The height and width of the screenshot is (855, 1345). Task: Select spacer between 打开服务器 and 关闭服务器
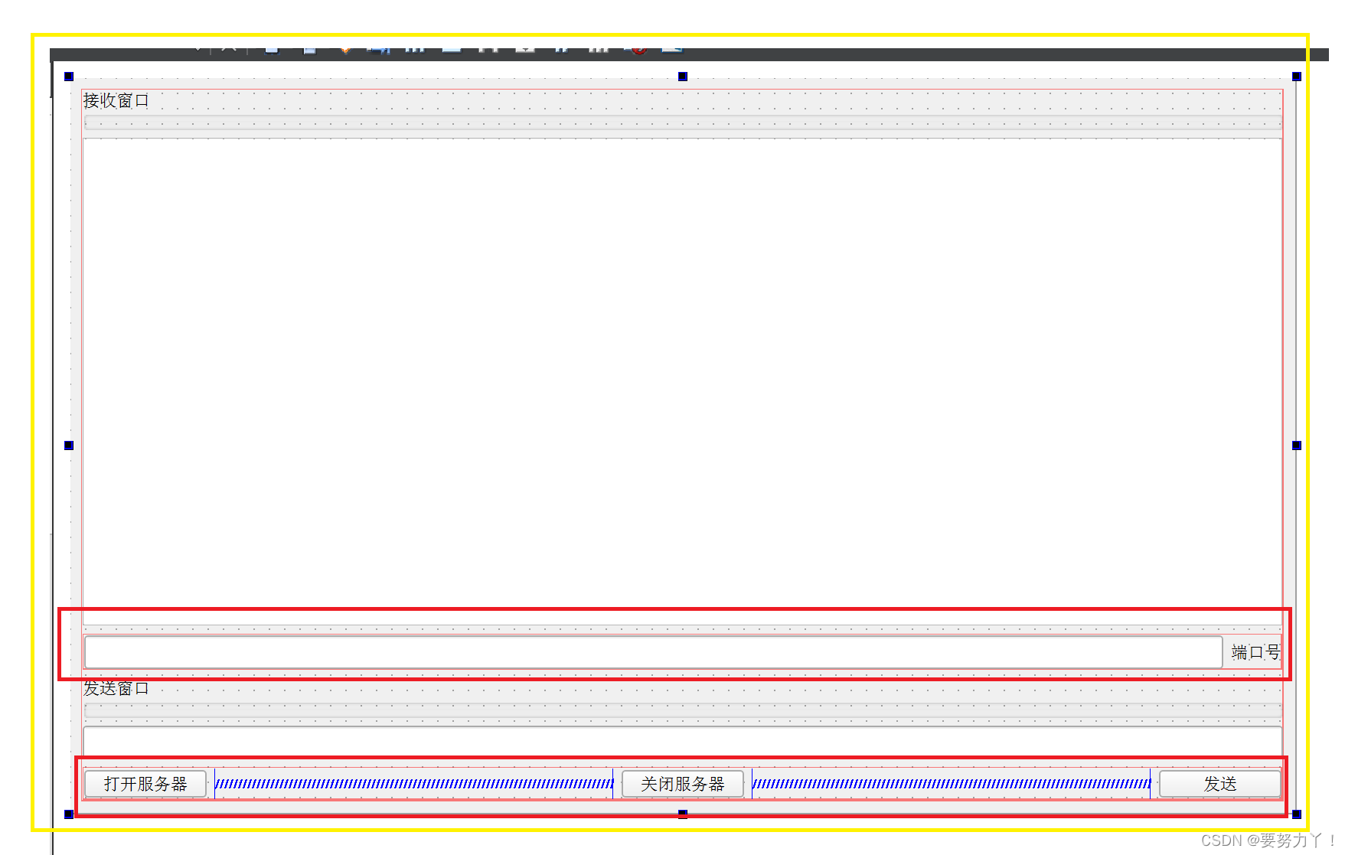pos(414,784)
